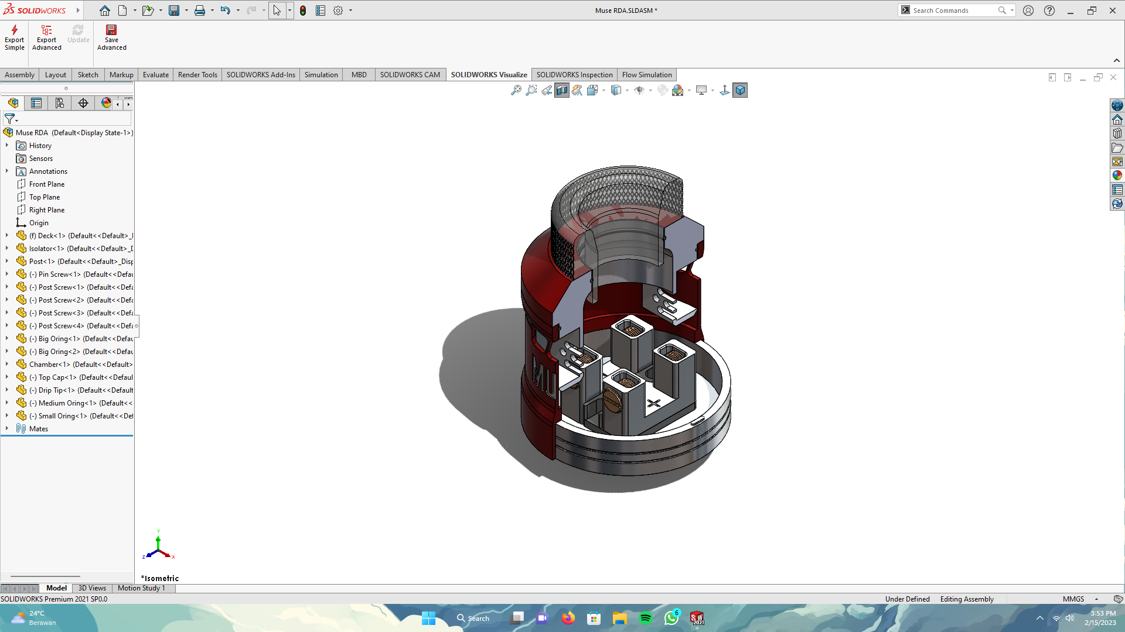This screenshot has width=1125, height=632.
Task: Click Previous View icon
Action: [x=546, y=90]
